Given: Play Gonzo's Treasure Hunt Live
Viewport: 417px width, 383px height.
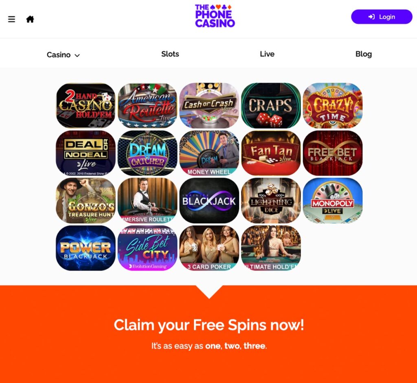Looking at the screenshot, I should click(x=86, y=201).
